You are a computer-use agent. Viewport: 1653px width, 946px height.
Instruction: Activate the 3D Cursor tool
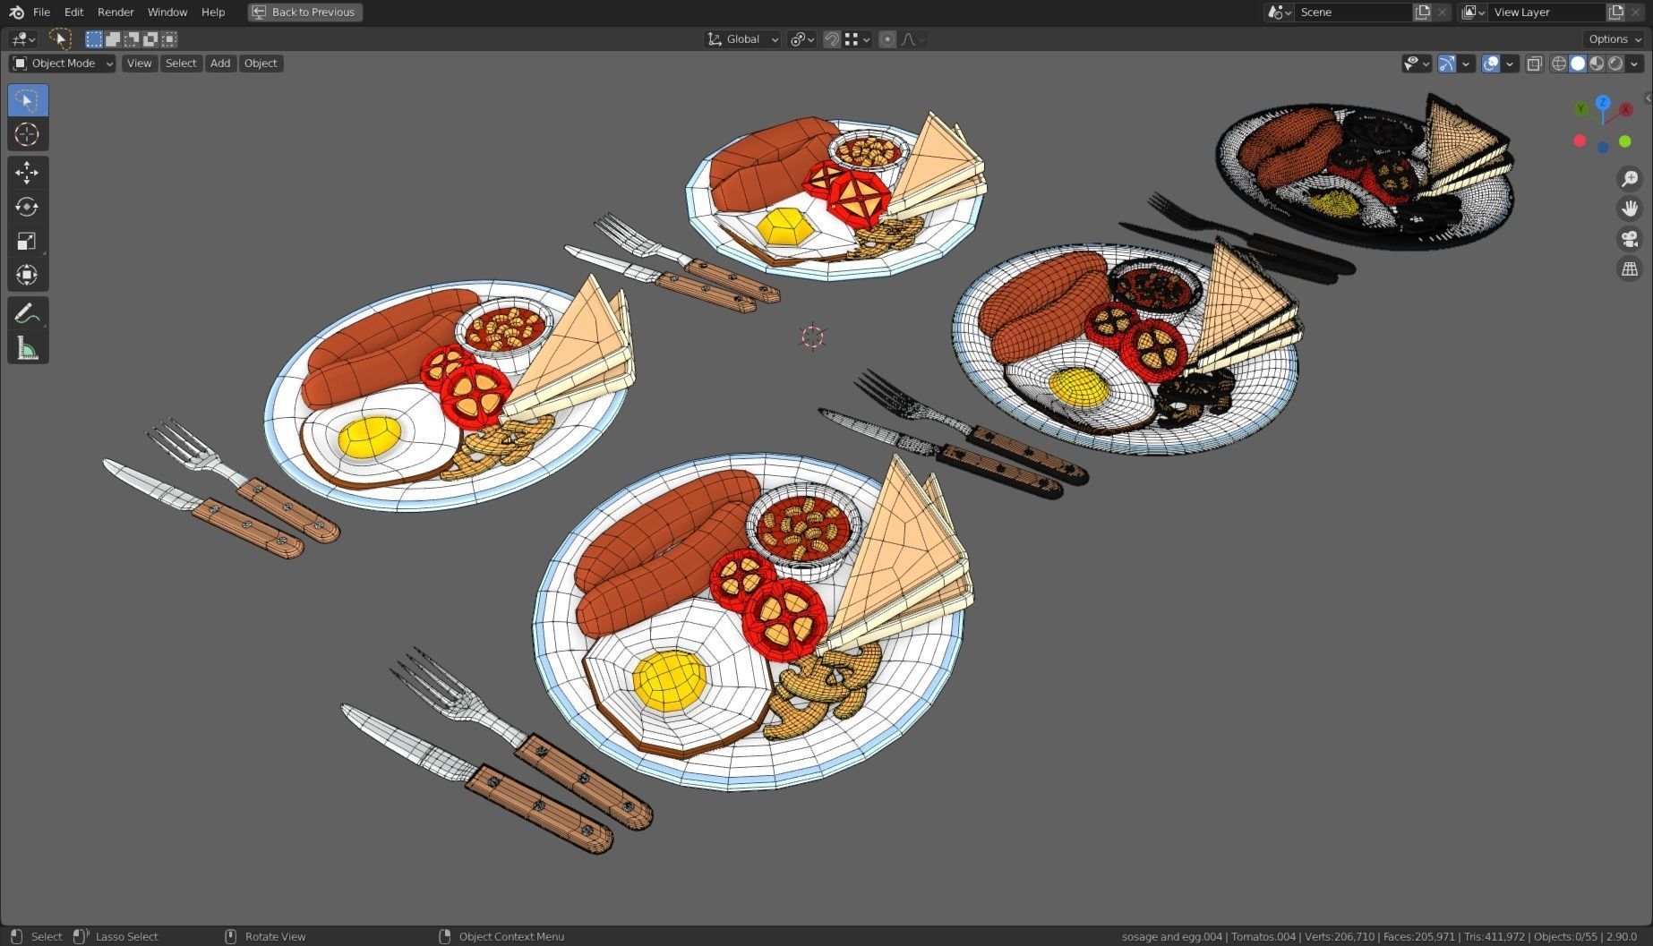point(28,134)
